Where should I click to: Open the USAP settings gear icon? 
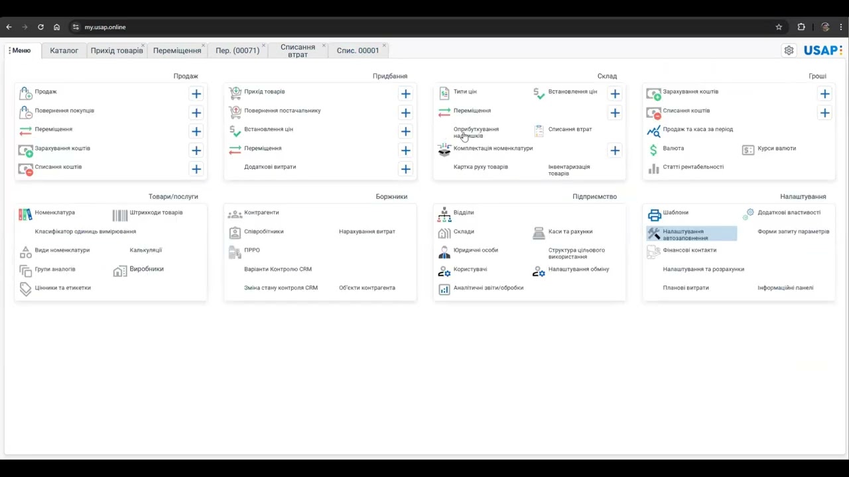pyautogui.click(x=789, y=50)
